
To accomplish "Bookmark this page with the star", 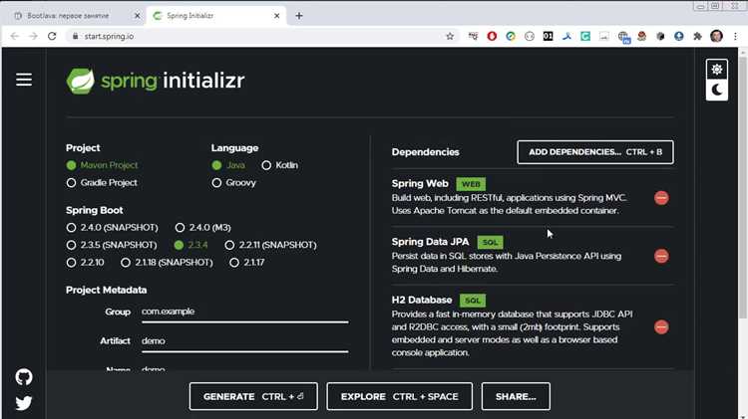I will pos(450,36).
